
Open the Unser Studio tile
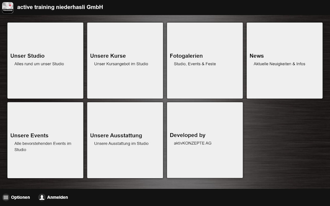coord(45,61)
